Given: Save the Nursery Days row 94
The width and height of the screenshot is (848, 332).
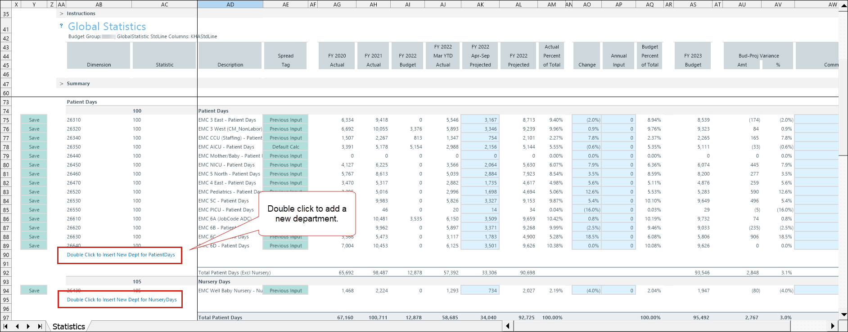Looking at the screenshot, I should point(34,291).
